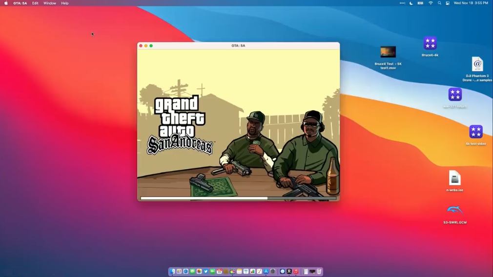The width and height of the screenshot is (493, 277).
Task: Open the Apple menu
Action: (x=6, y=3)
